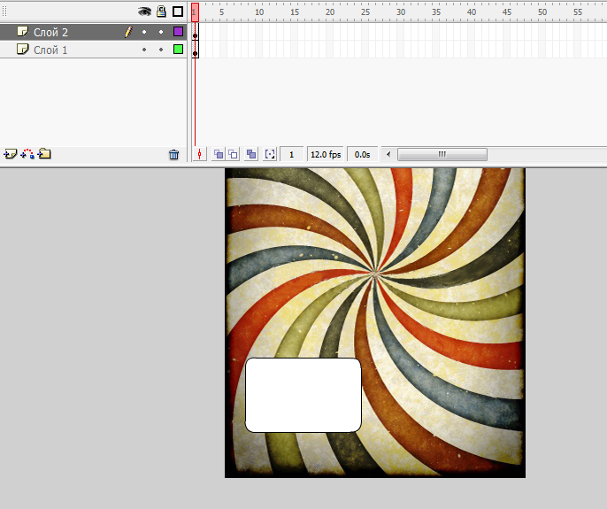Click the page icon of Слой 1

[x=23, y=50]
